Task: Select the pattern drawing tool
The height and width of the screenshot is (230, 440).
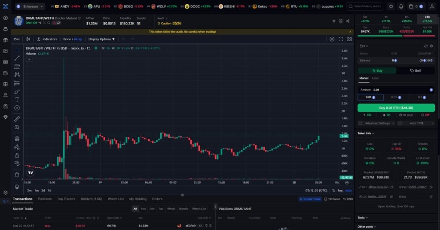Action: pos(17,75)
